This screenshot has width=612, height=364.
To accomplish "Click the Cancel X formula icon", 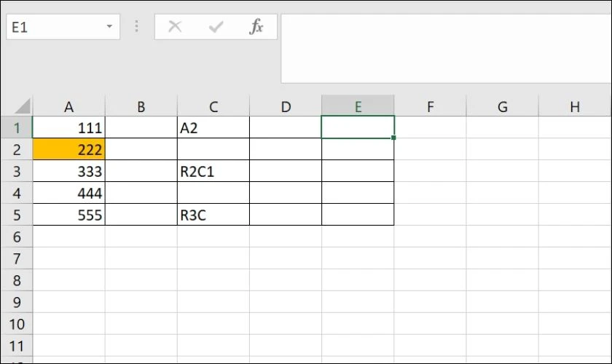I will coord(175,26).
